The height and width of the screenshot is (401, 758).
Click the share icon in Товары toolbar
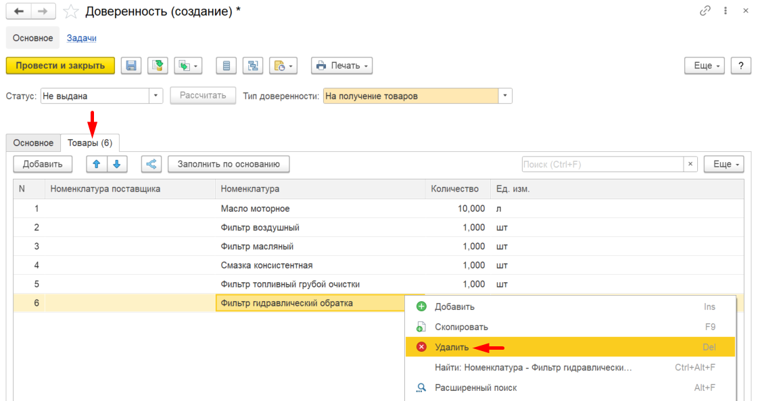151,164
